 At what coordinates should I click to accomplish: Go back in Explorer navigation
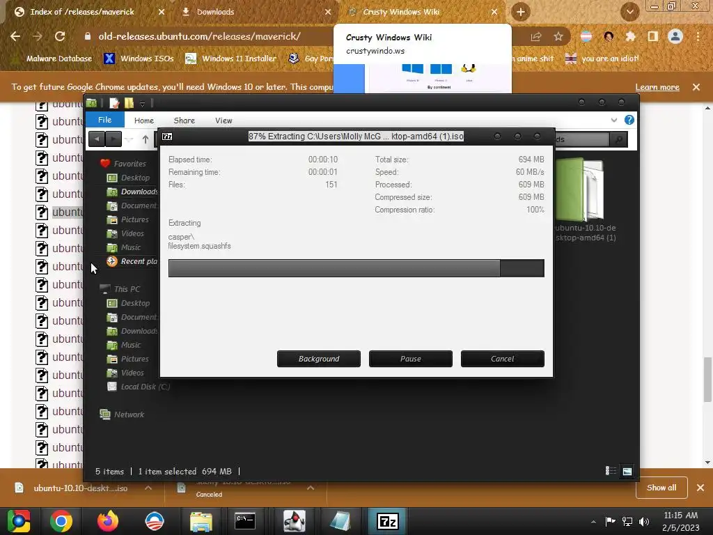[x=96, y=139]
